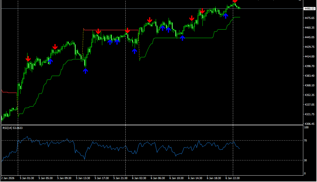Select the RSI 70 overbought level label
The height and width of the screenshot is (182, 317).
pyautogui.click(x=306, y=141)
